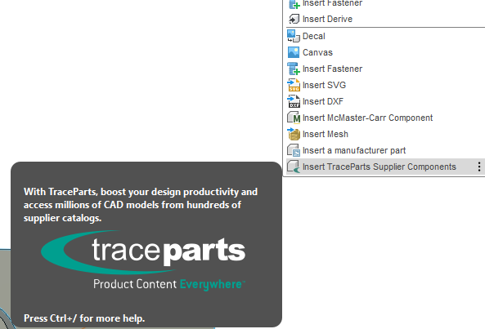The height and width of the screenshot is (329, 485).
Task: Click the Insert SVG file icon
Action: pos(294,85)
